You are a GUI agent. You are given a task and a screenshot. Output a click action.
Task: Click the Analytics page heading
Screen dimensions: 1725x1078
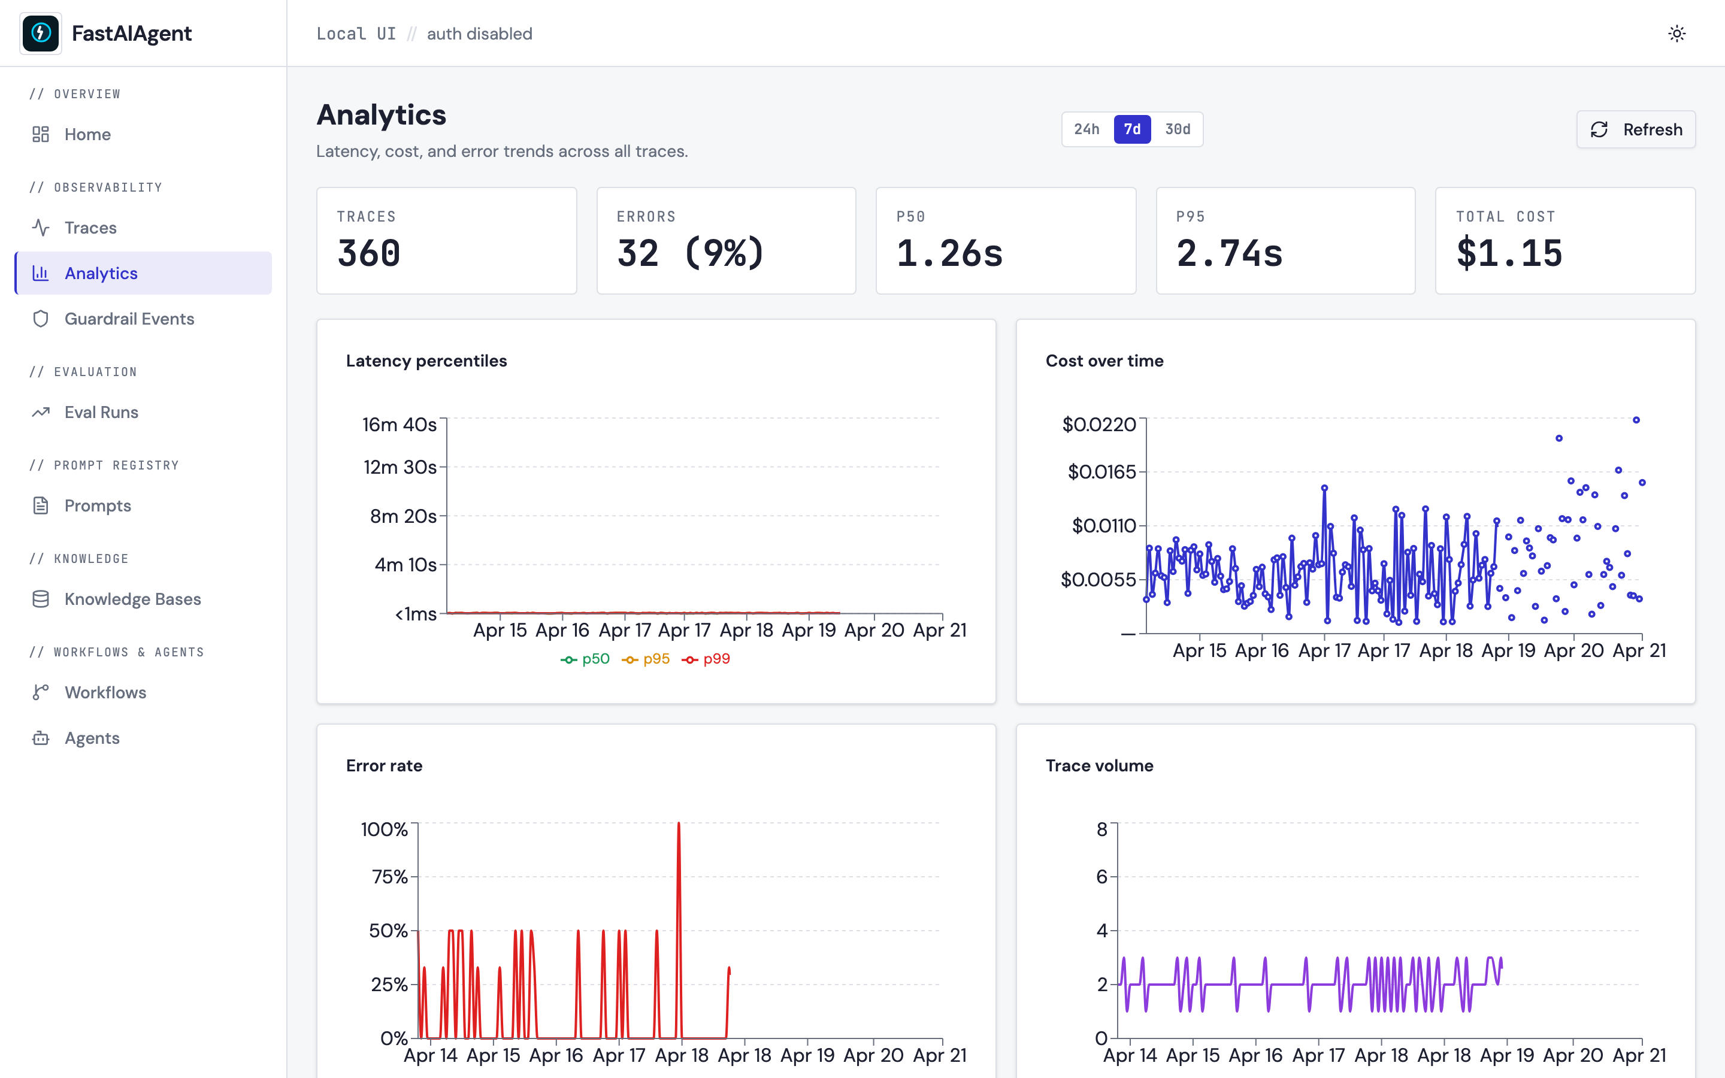tap(382, 115)
